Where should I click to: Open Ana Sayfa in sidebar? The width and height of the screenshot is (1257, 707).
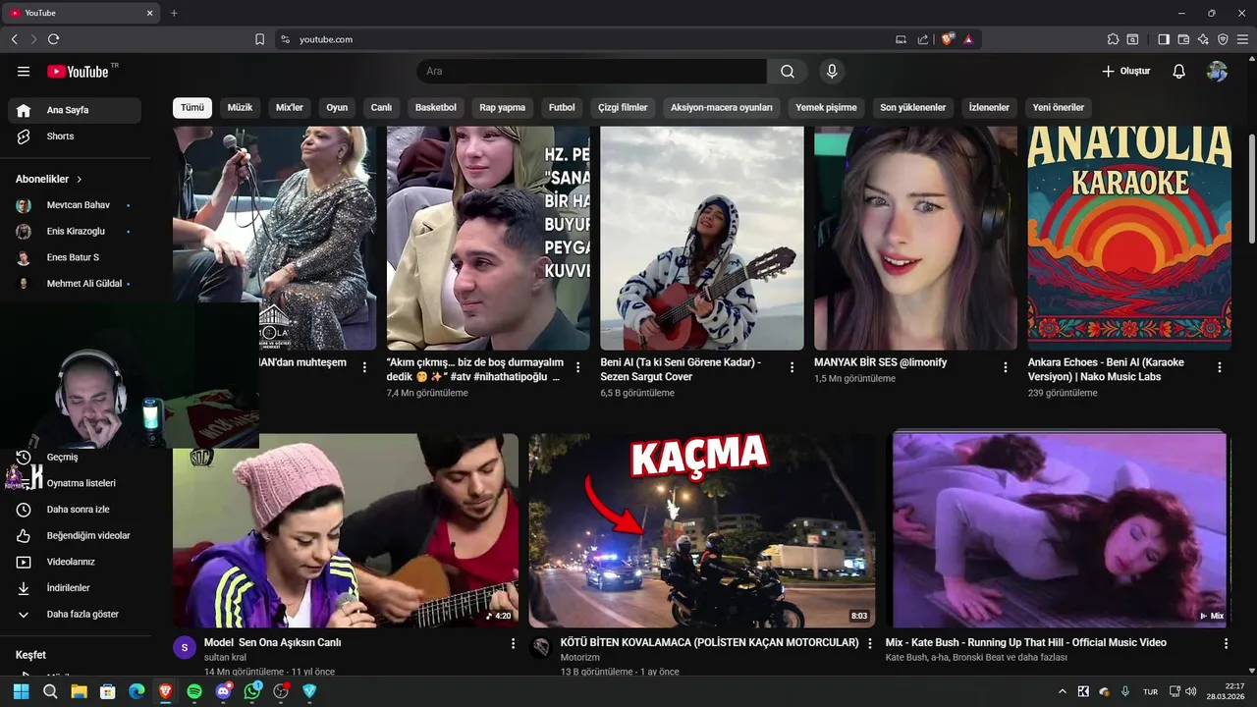75,110
